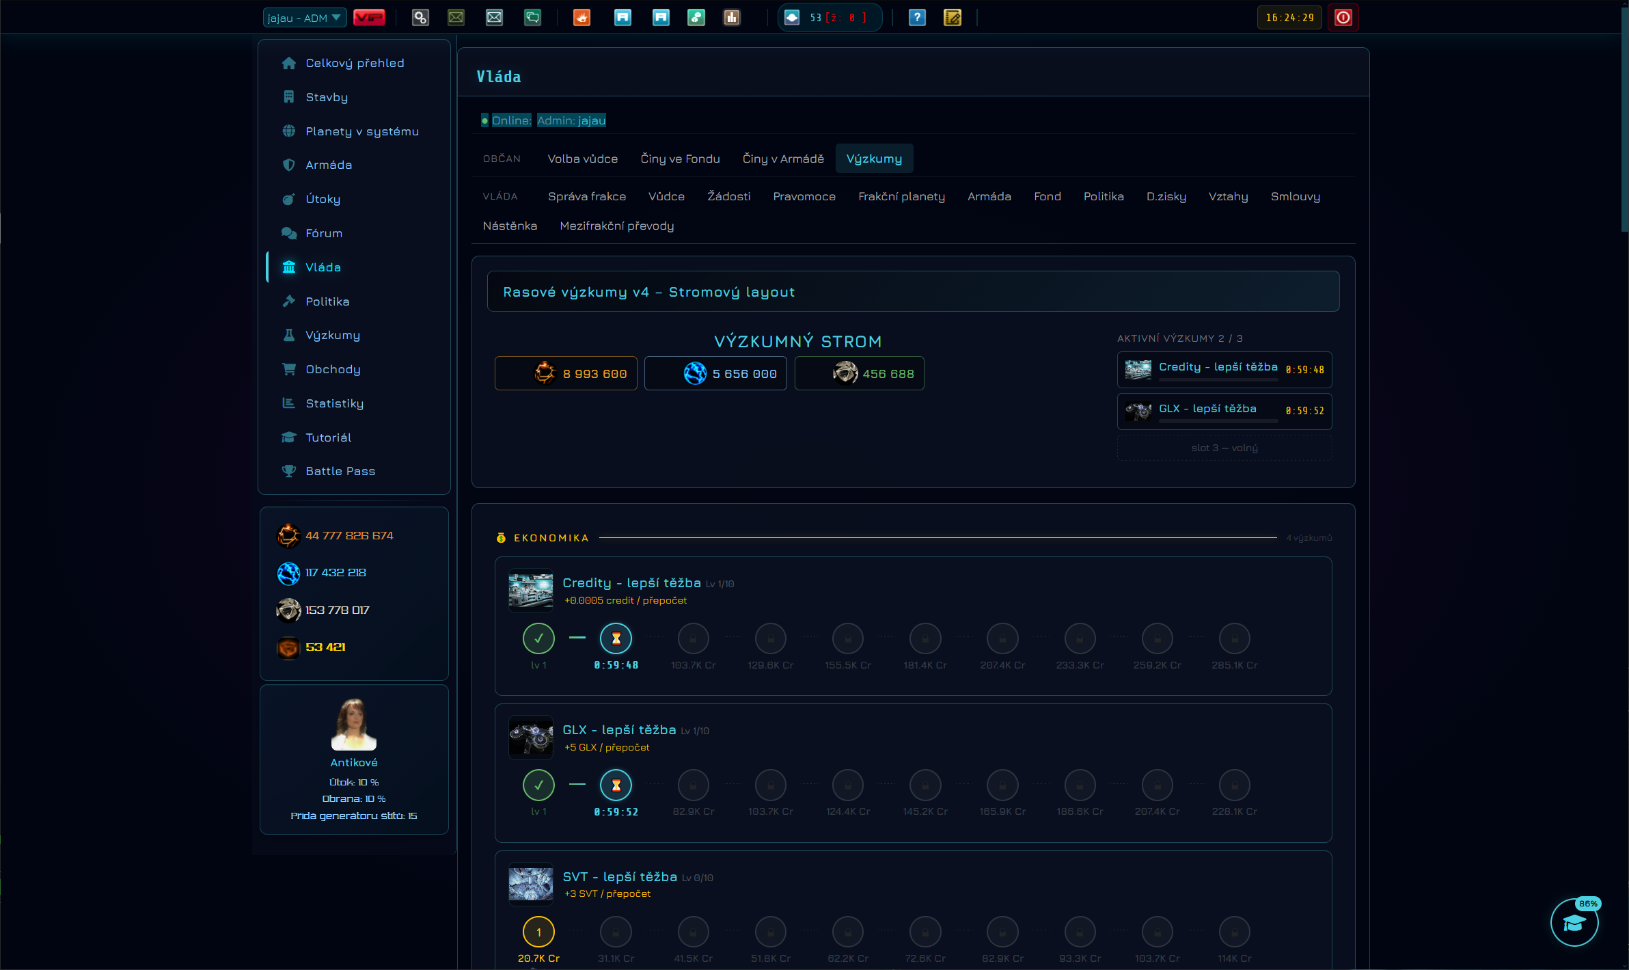Click the 8 993 600 credits resource box
Image resolution: width=1629 pixels, height=970 pixels.
click(566, 373)
